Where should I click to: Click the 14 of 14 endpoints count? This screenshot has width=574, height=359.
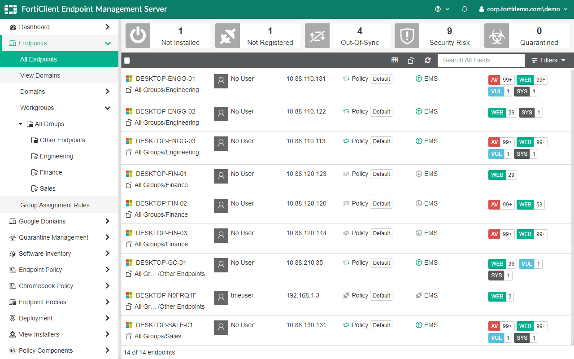(x=149, y=352)
